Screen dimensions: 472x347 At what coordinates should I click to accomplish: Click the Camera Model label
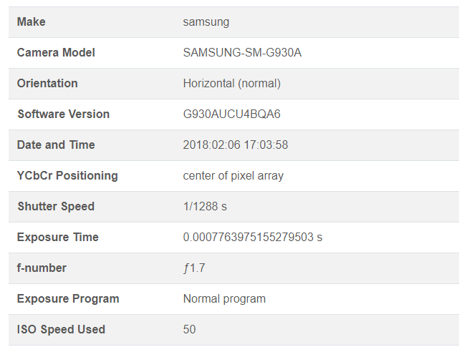[56, 53]
